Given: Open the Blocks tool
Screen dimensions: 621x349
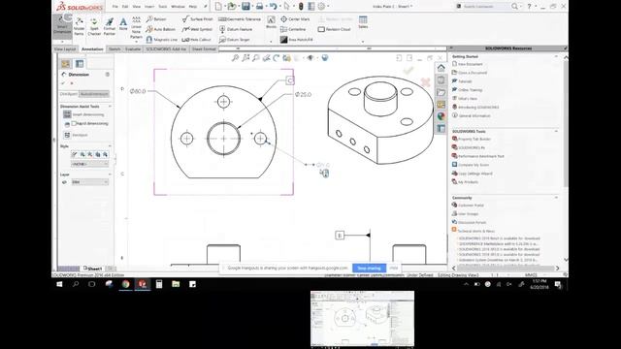Looking at the screenshot, I should coord(272,22).
